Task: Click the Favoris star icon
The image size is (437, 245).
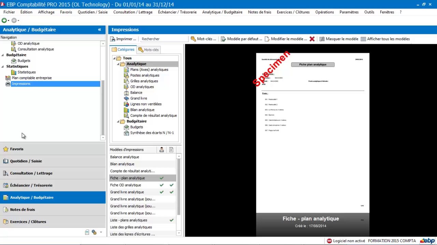Action: pyautogui.click(x=5, y=149)
